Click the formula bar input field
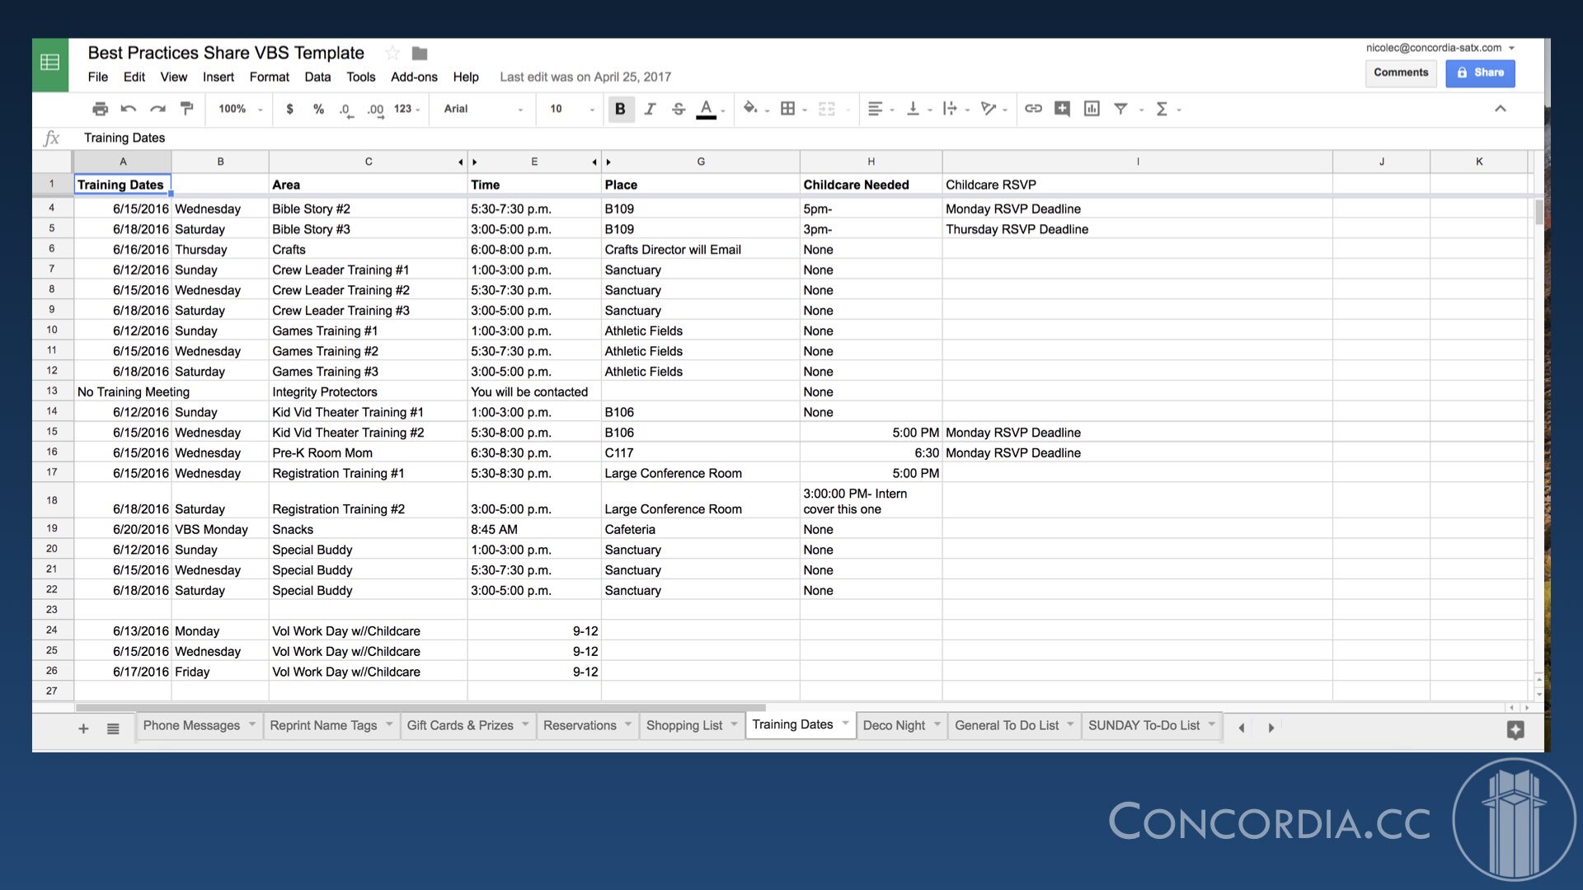 click(x=808, y=138)
